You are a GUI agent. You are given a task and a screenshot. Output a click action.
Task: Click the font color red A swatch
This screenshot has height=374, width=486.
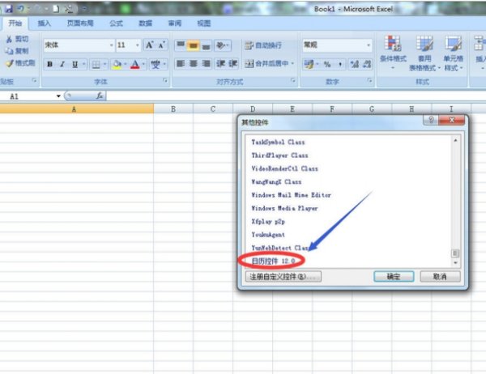coord(134,64)
